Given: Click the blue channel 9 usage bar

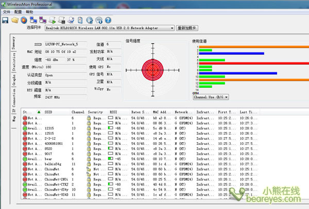Looking at the screenshot, I should coord(238,73).
